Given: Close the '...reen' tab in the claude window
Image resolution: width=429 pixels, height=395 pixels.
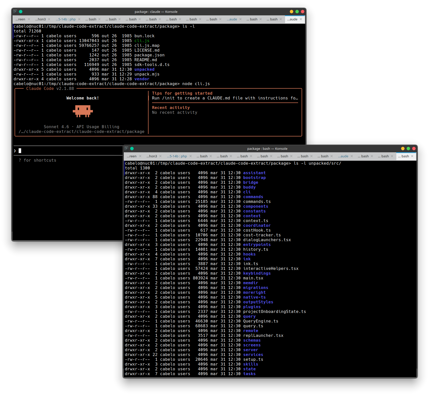Looking at the screenshot, I should [x=29, y=19].
